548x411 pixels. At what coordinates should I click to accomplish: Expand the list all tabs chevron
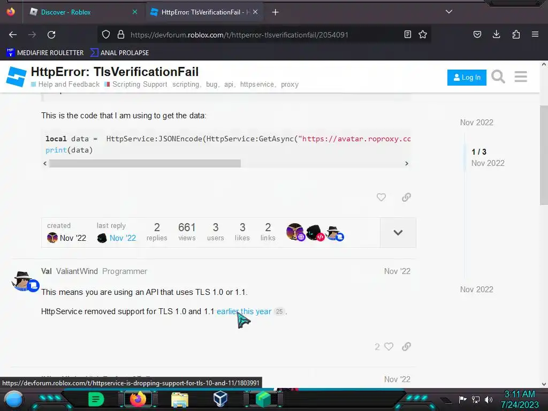pos(449,12)
